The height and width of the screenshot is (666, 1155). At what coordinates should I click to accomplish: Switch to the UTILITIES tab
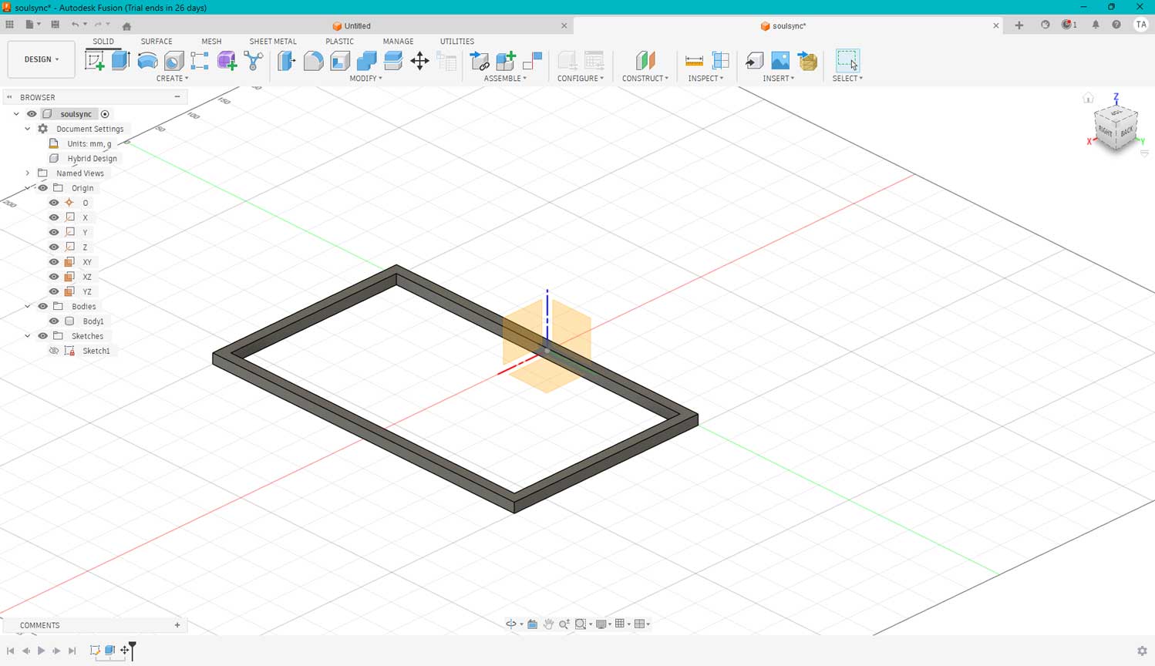[457, 42]
